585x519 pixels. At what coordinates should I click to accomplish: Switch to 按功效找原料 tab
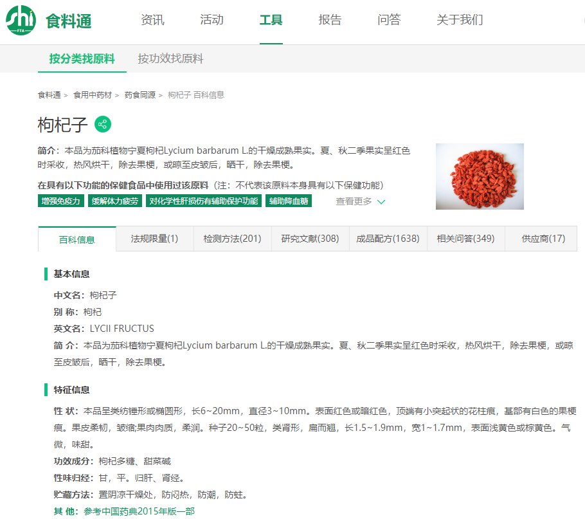[170, 59]
